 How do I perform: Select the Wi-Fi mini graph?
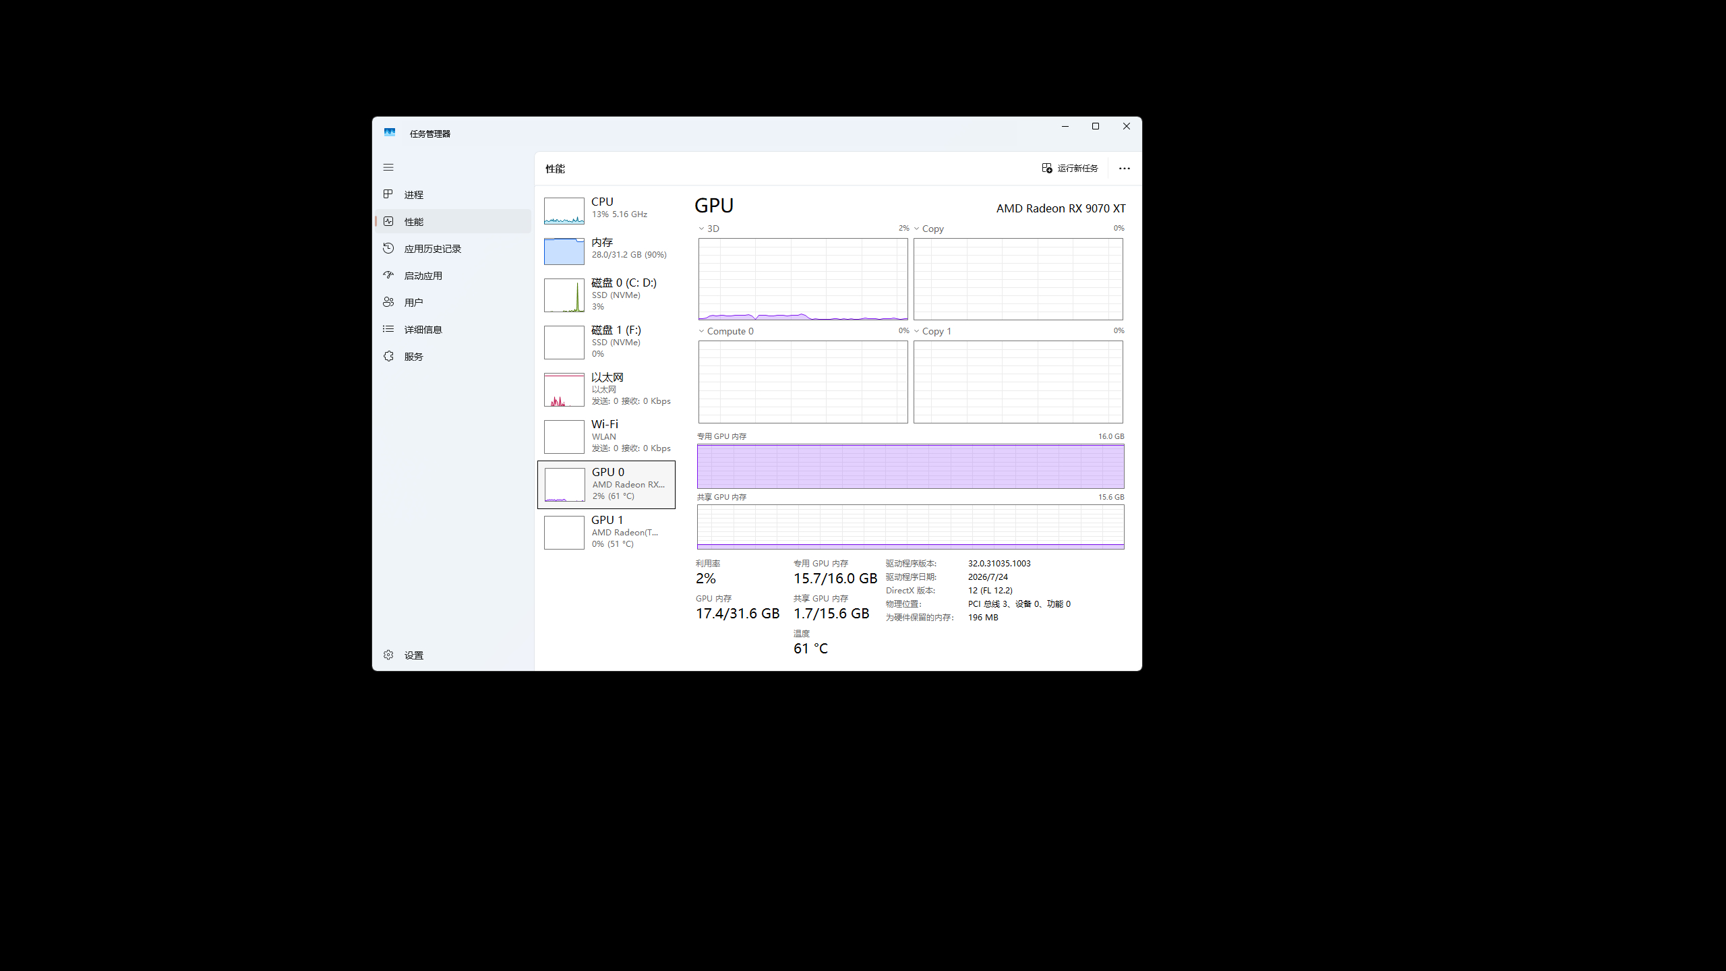click(x=564, y=437)
